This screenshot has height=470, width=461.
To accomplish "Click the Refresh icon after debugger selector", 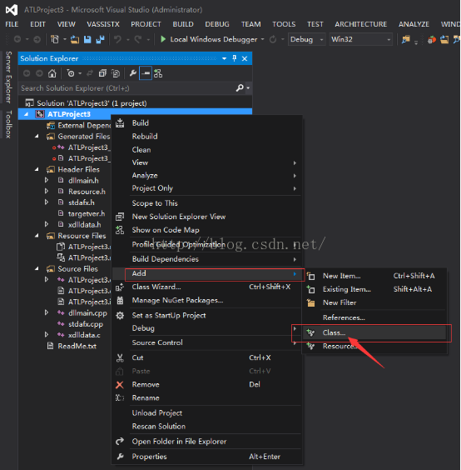I will (x=273, y=39).
